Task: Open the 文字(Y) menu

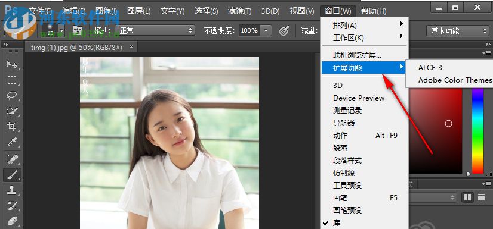Action: 172,11
